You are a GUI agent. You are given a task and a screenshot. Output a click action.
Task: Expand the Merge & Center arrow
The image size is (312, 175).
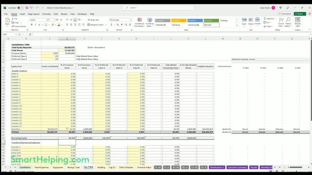pos(106,25)
